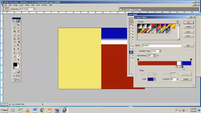Select the Path Selection tool
This screenshot has height=113, width=201.
click(x=14, y=49)
